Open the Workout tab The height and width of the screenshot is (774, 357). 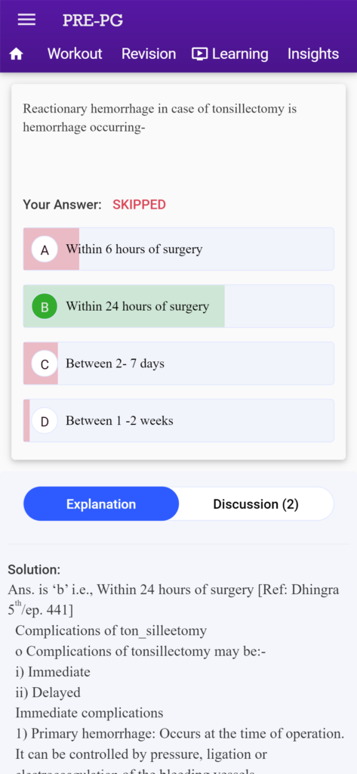click(x=75, y=54)
